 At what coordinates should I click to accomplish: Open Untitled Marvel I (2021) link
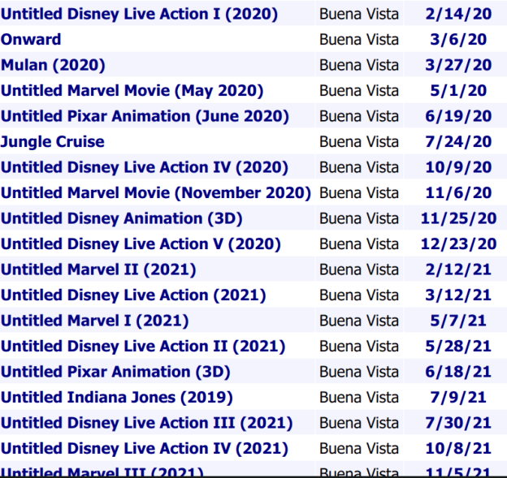click(x=95, y=321)
